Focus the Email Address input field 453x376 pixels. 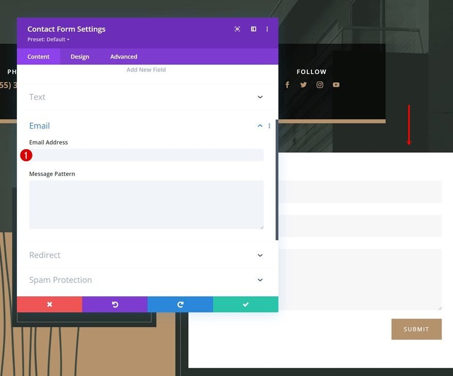[146, 155]
